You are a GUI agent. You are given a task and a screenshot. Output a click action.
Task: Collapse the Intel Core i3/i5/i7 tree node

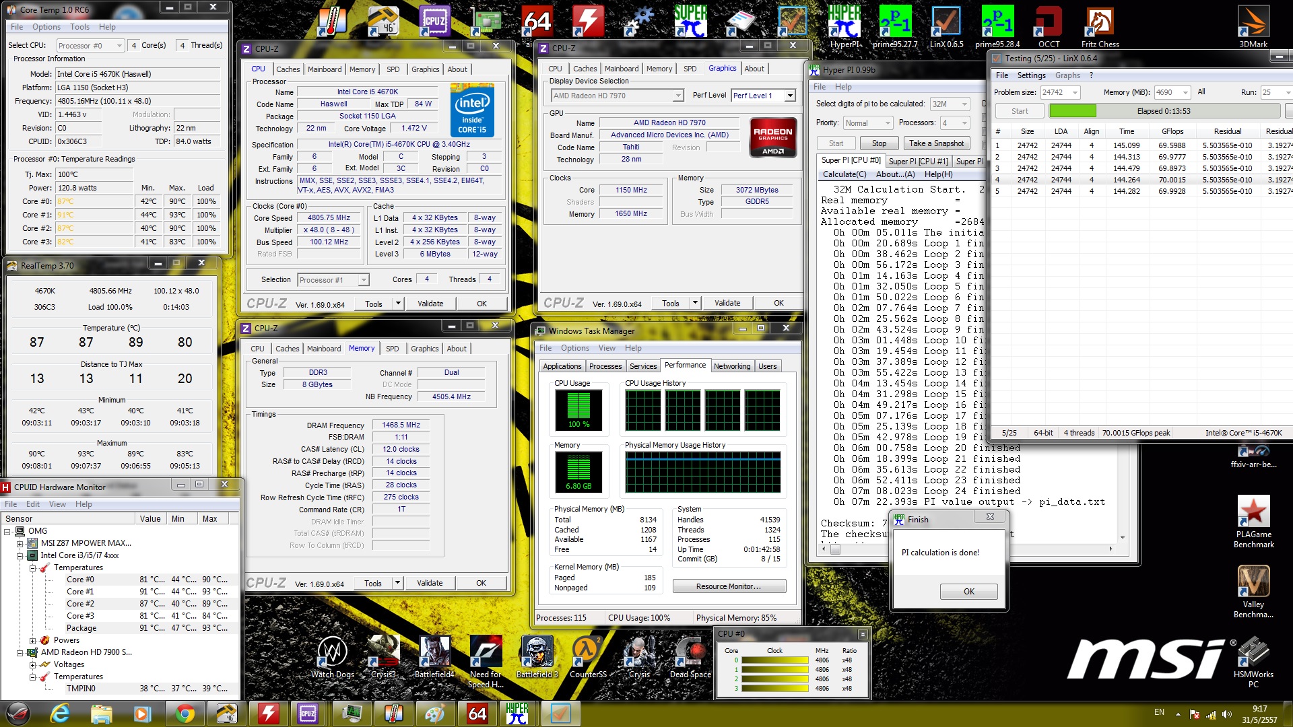(20, 556)
